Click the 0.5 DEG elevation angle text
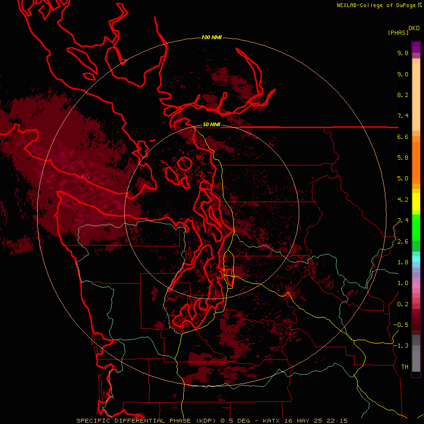 (x=236, y=421)
